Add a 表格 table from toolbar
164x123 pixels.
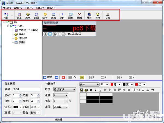pyautogui.click(x=54, y=16)
